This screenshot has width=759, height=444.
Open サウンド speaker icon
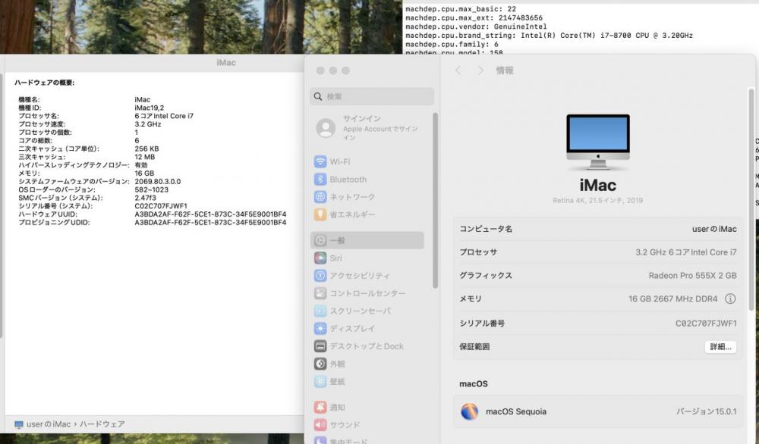[x=320, y=424]
